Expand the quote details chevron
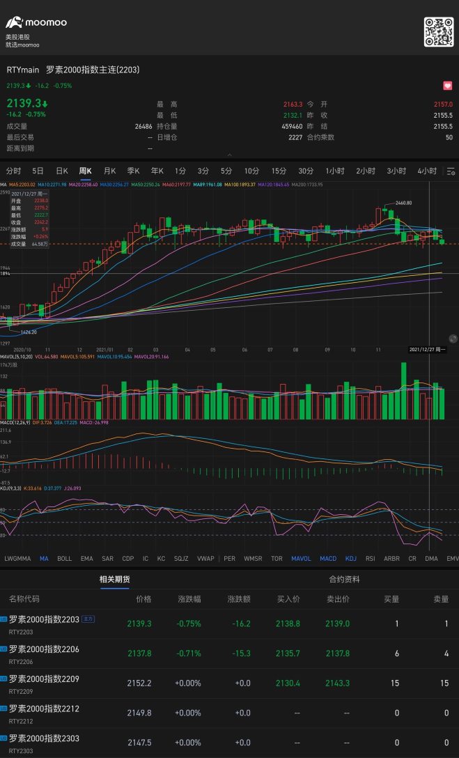Screen dimensions: 459x758 pyautogui.click(x=230, y=155)
